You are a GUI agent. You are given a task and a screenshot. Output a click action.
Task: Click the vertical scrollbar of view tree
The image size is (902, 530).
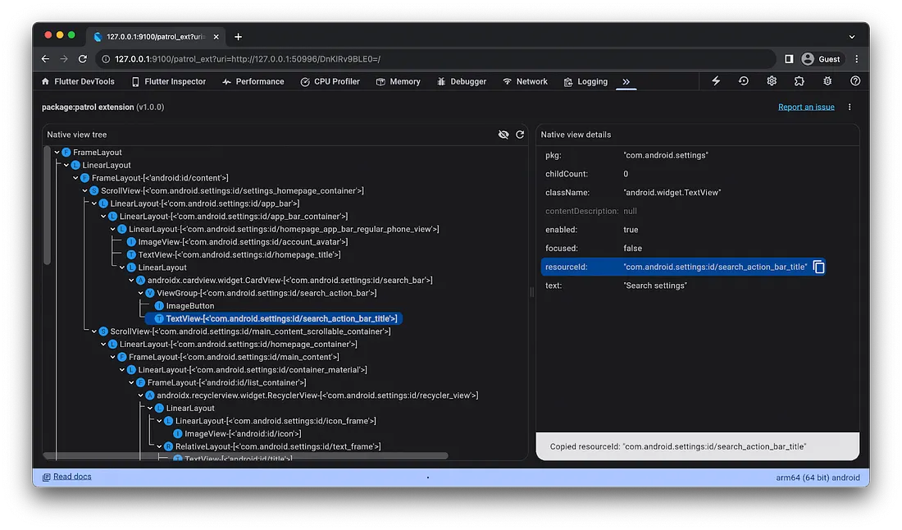47,206
